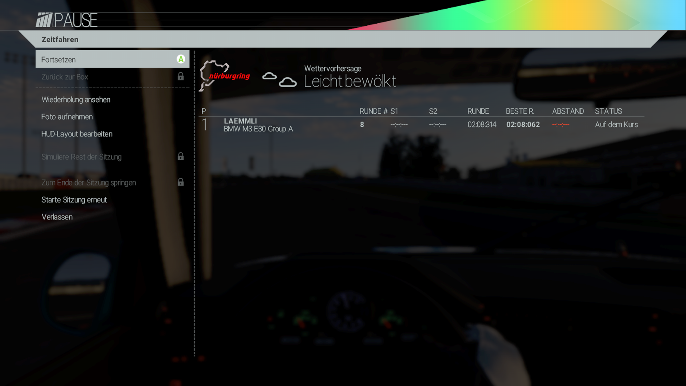The image size is (686, 386).
Task: Click the ABSTAND column header
Action: (568, 111)
